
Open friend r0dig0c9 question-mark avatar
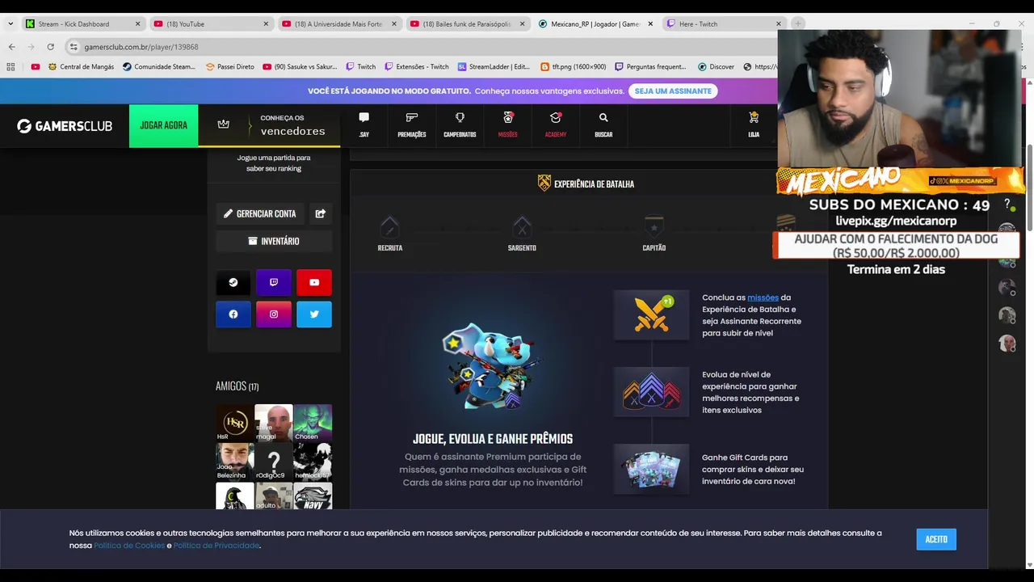coord(274,462)
